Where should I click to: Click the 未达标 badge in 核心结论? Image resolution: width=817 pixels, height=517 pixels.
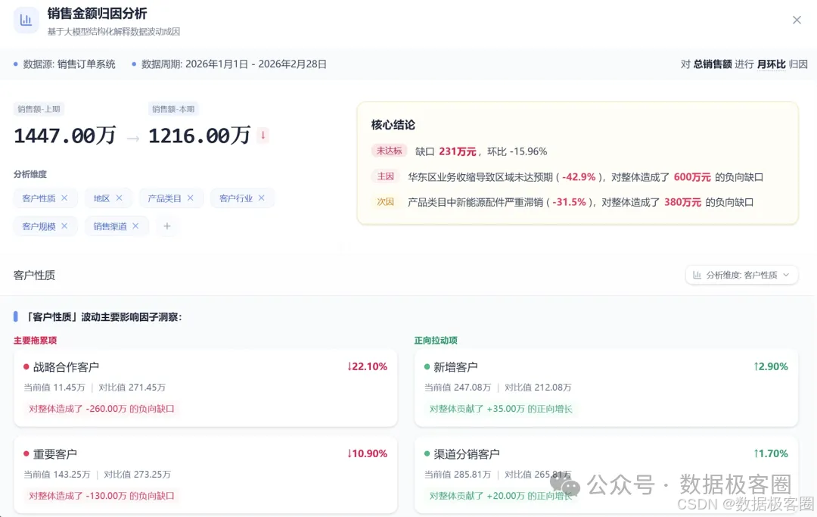390,151
